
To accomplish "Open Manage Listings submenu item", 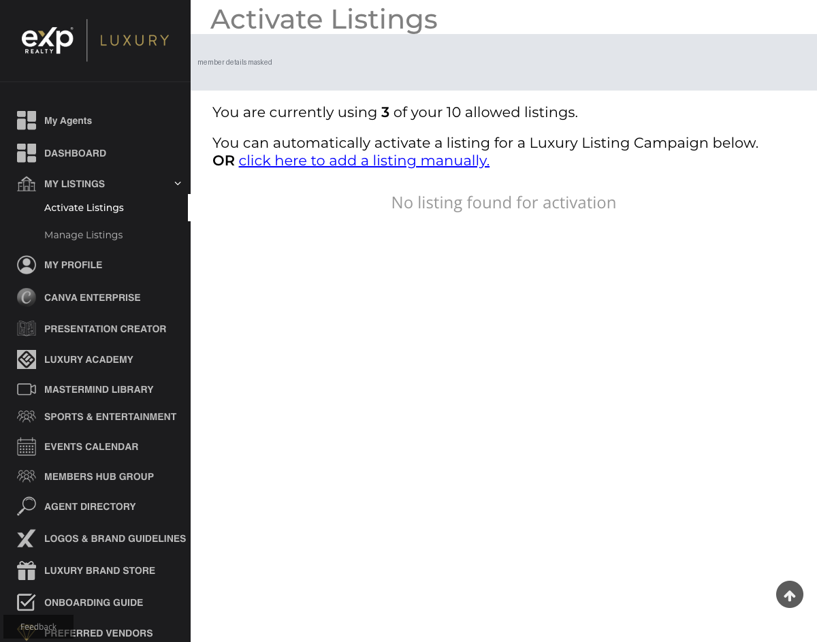I will click(84, 235).
